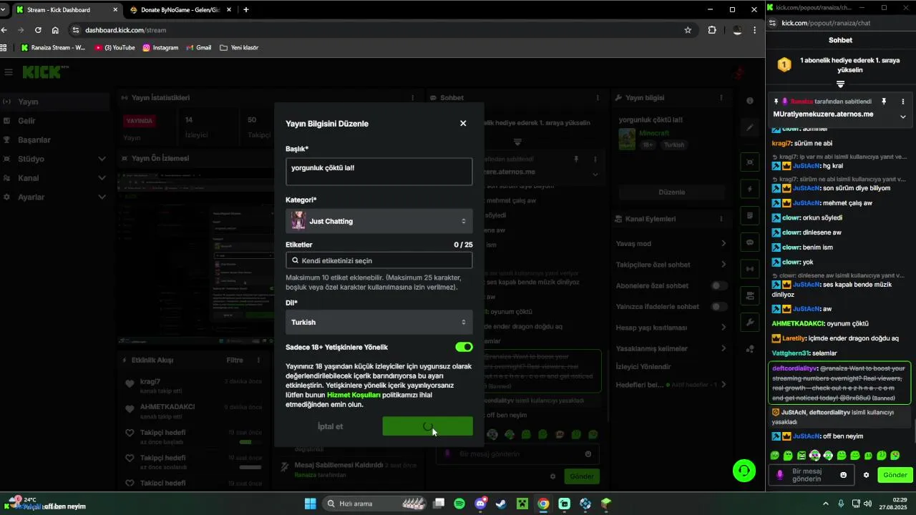Click the Gönder button in popout chat
Viewport: 916px width, 515px height.
point(895,475)
